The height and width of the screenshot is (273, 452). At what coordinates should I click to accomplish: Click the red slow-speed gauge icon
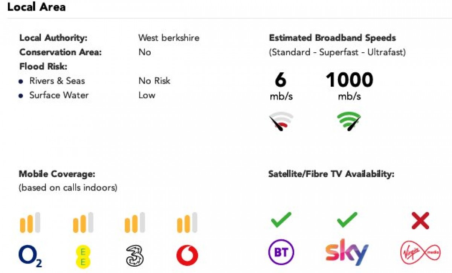coord(281,122)
